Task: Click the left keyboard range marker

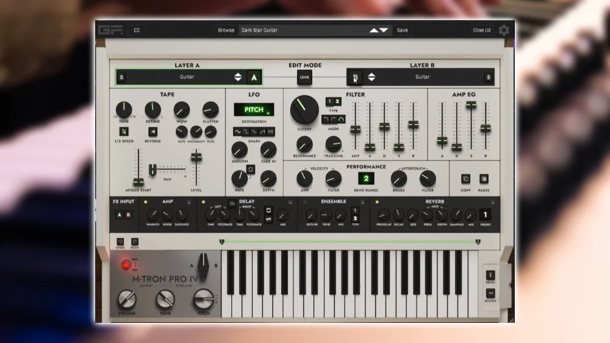Action: (222, 242)
